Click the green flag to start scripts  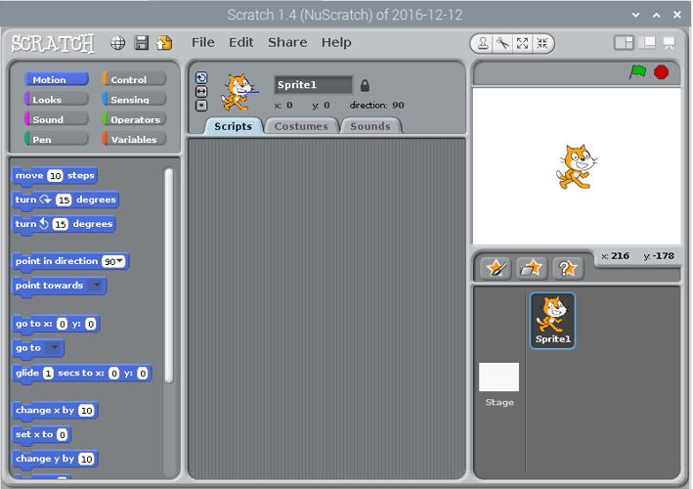point(637,72)
